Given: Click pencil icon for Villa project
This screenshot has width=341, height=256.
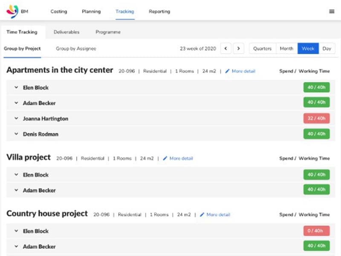Looking at the screenshot, I should pyautogui.click(x=165, y=158).
